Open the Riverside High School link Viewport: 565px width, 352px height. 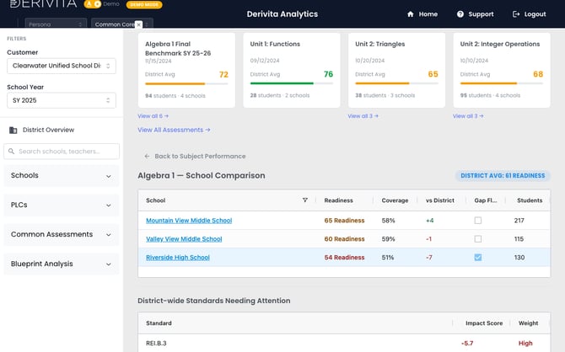pyautogui.click(x=178, y=258)
